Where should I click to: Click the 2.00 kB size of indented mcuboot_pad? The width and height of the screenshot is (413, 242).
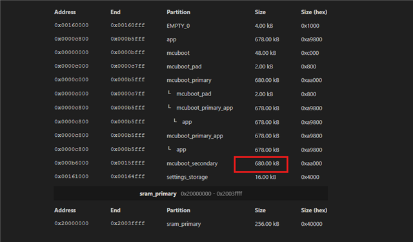(264, 94)
